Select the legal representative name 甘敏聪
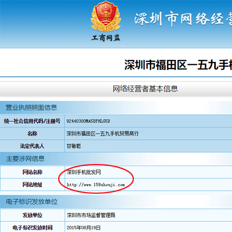Screen dimensions: 232x232 click(74, 146)
